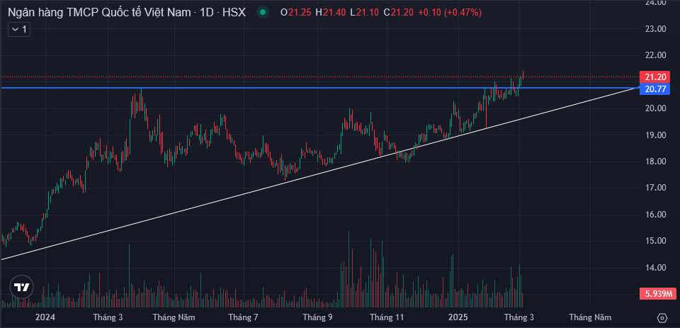680x328 pixels.
Task: Click the 2025 date label on time axis
Action: click(x=458, y=317)
